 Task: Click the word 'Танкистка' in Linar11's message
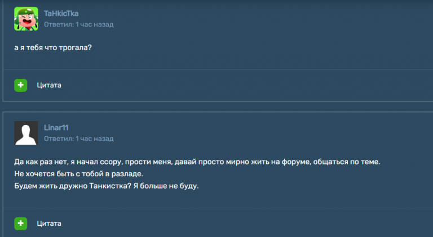click(110, 186)
